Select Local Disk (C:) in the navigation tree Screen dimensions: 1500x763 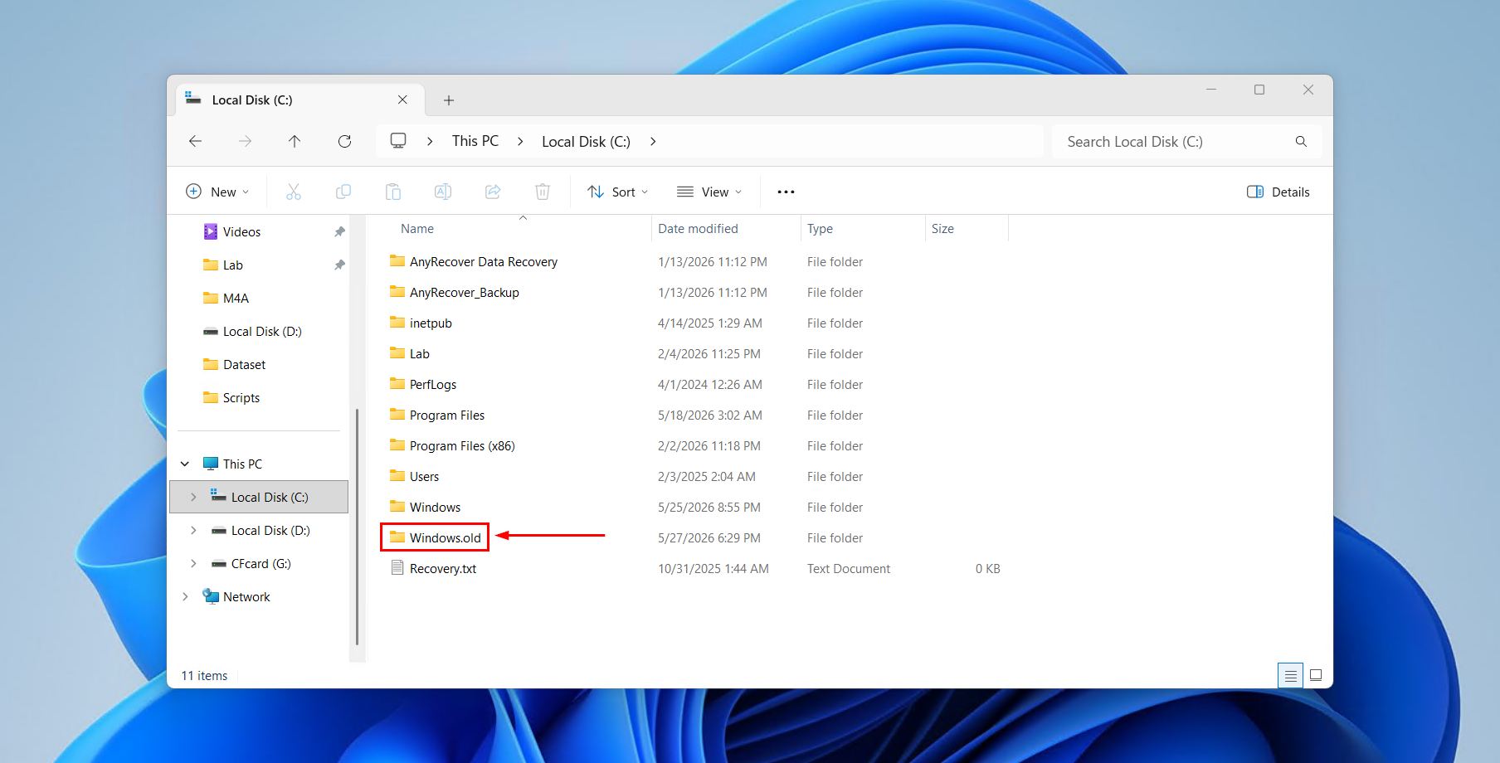259,498
